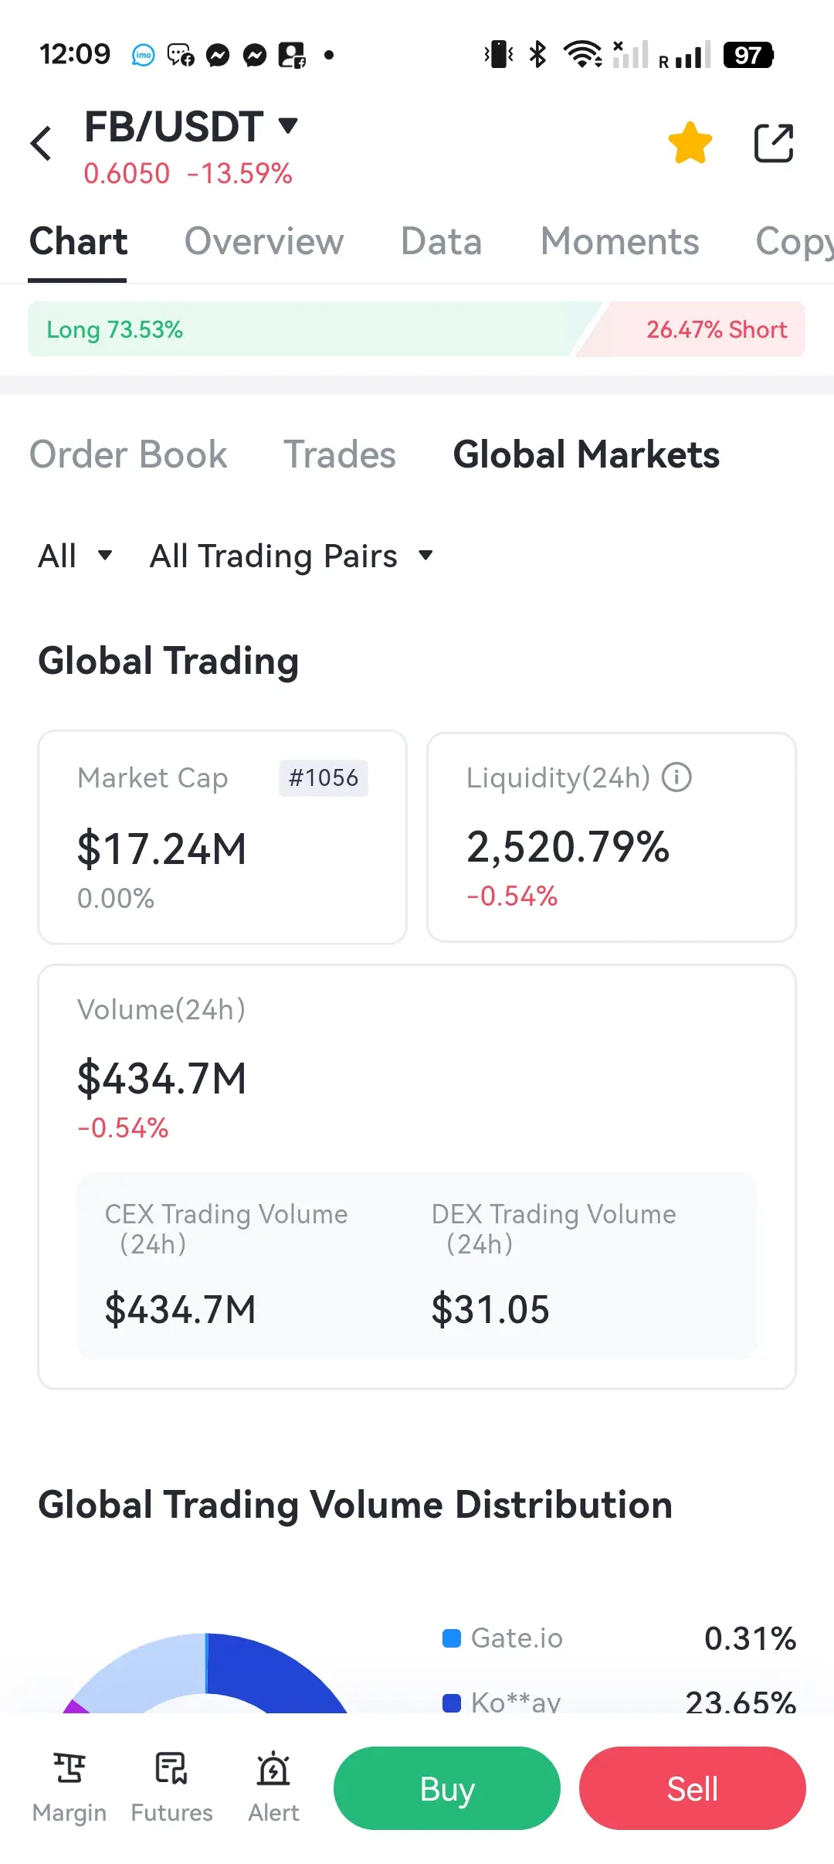Open the FB/USDT pair dropdown
The width and height of the screenshot is (834, 1864).
click(x=288, y=125)
